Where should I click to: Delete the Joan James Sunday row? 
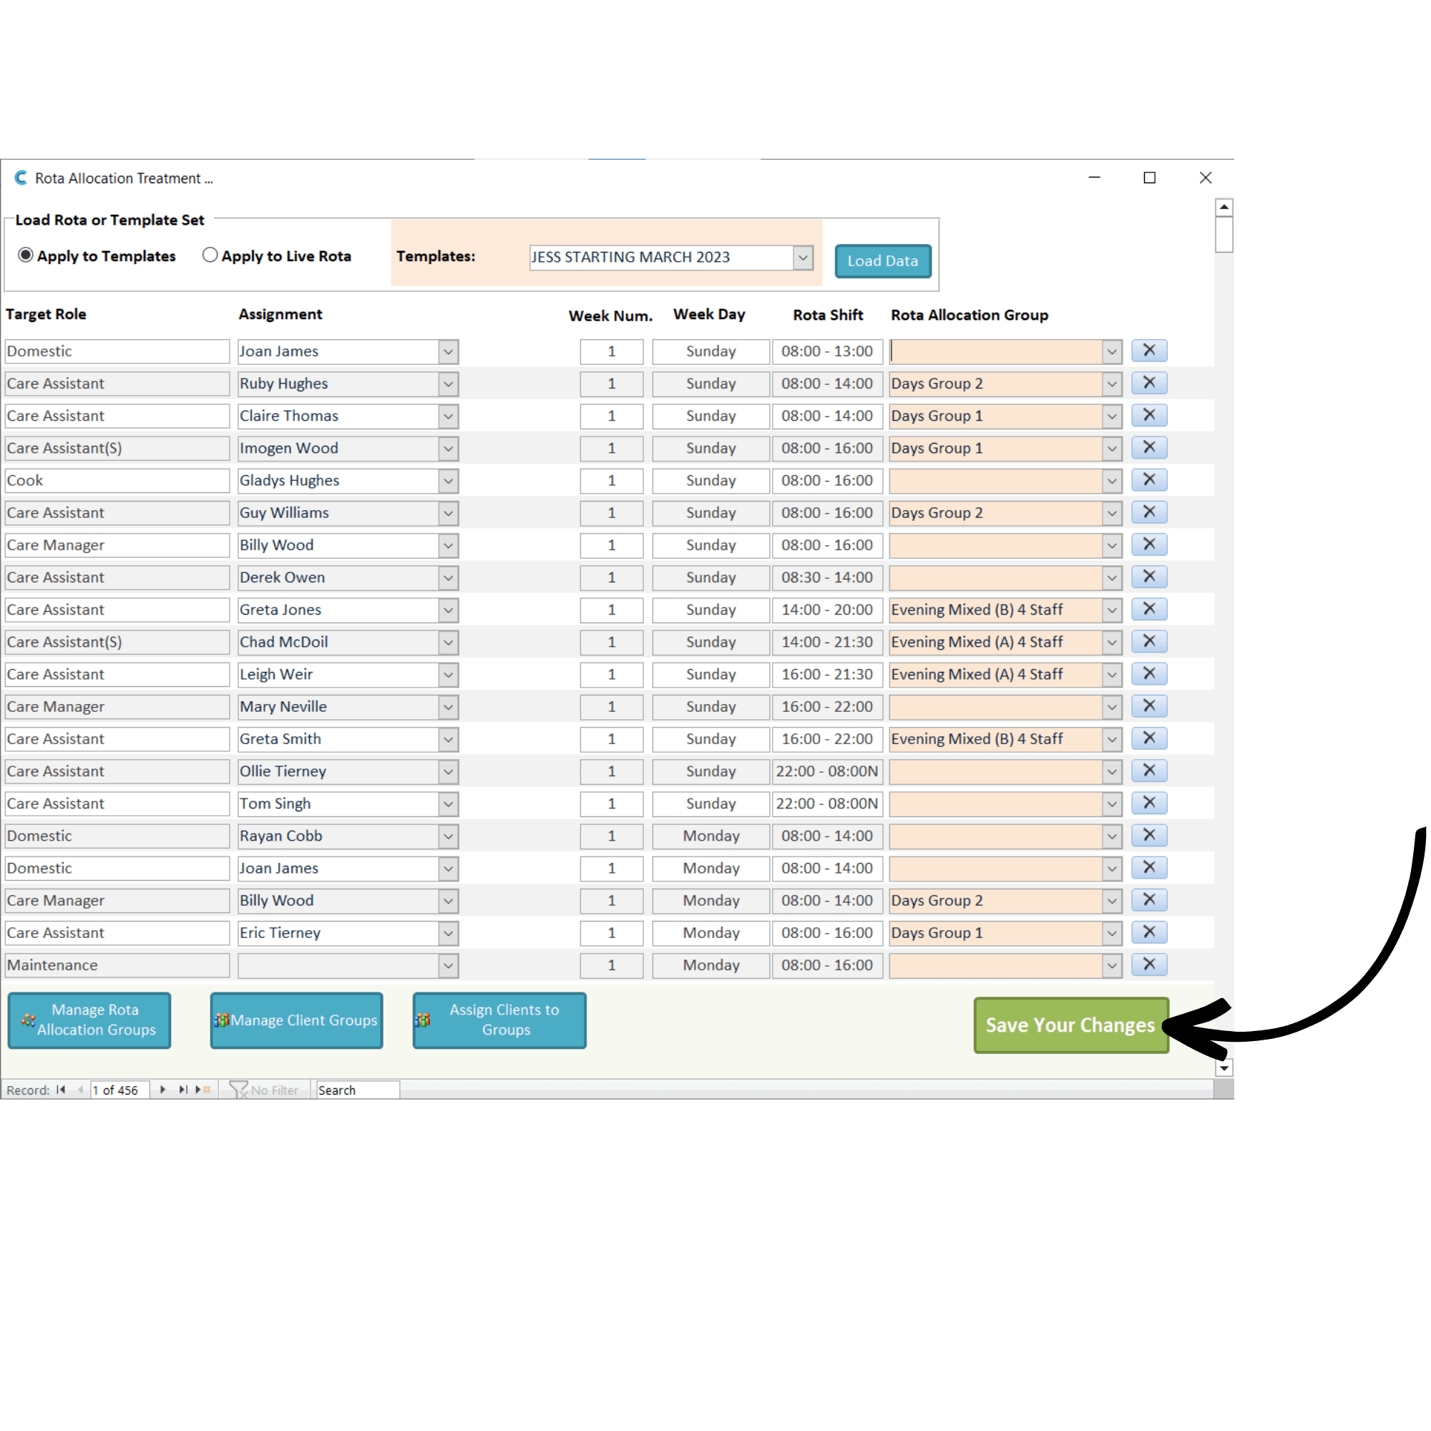(x=1149, y=351)
